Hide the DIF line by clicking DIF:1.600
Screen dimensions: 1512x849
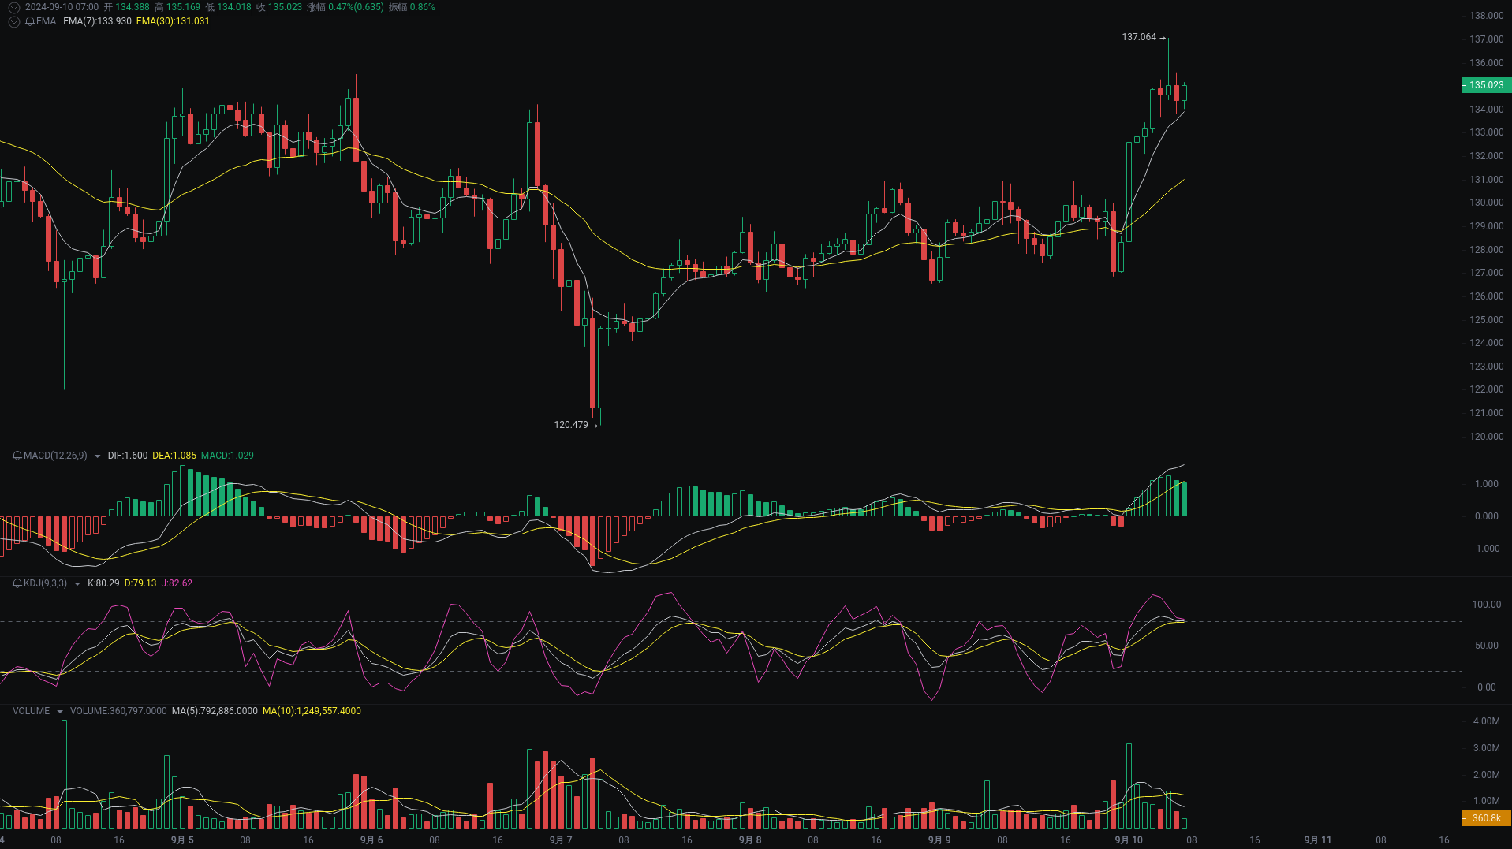[126, 455]
